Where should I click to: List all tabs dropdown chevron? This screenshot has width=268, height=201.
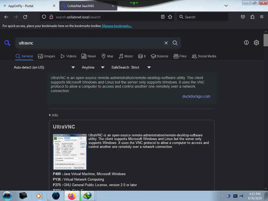226,6
